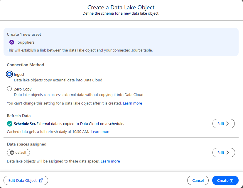Select the Ingest connection method
The height and width of the screenshot is (188, 243).
[9, 74]
